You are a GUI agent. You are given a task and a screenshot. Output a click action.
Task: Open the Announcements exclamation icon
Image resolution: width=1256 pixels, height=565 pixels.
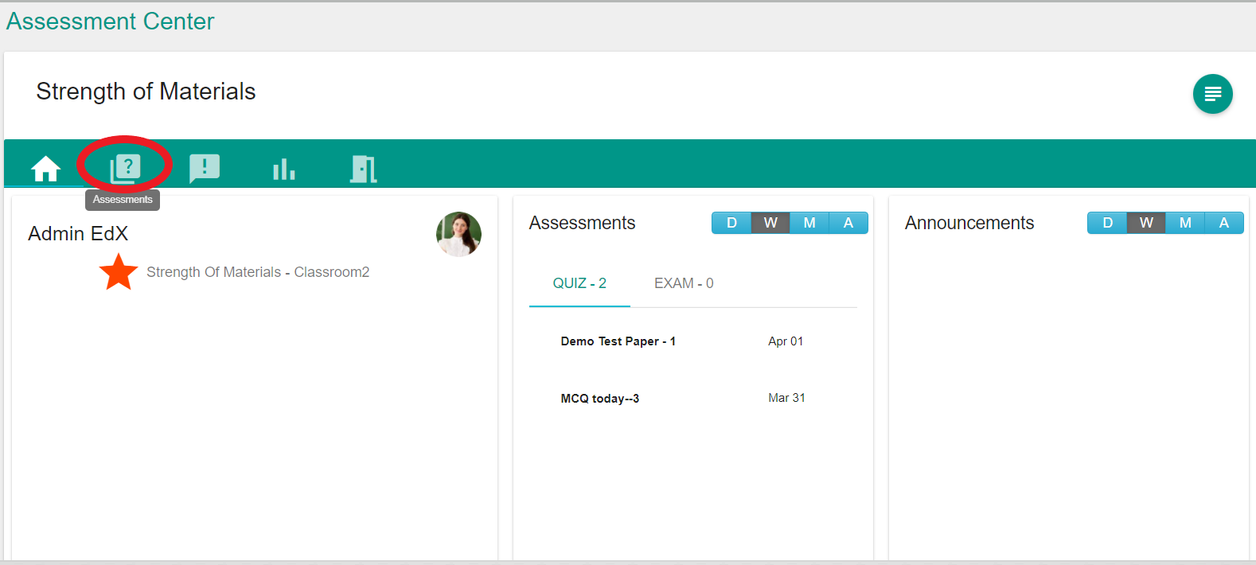(x=205, y=168)
